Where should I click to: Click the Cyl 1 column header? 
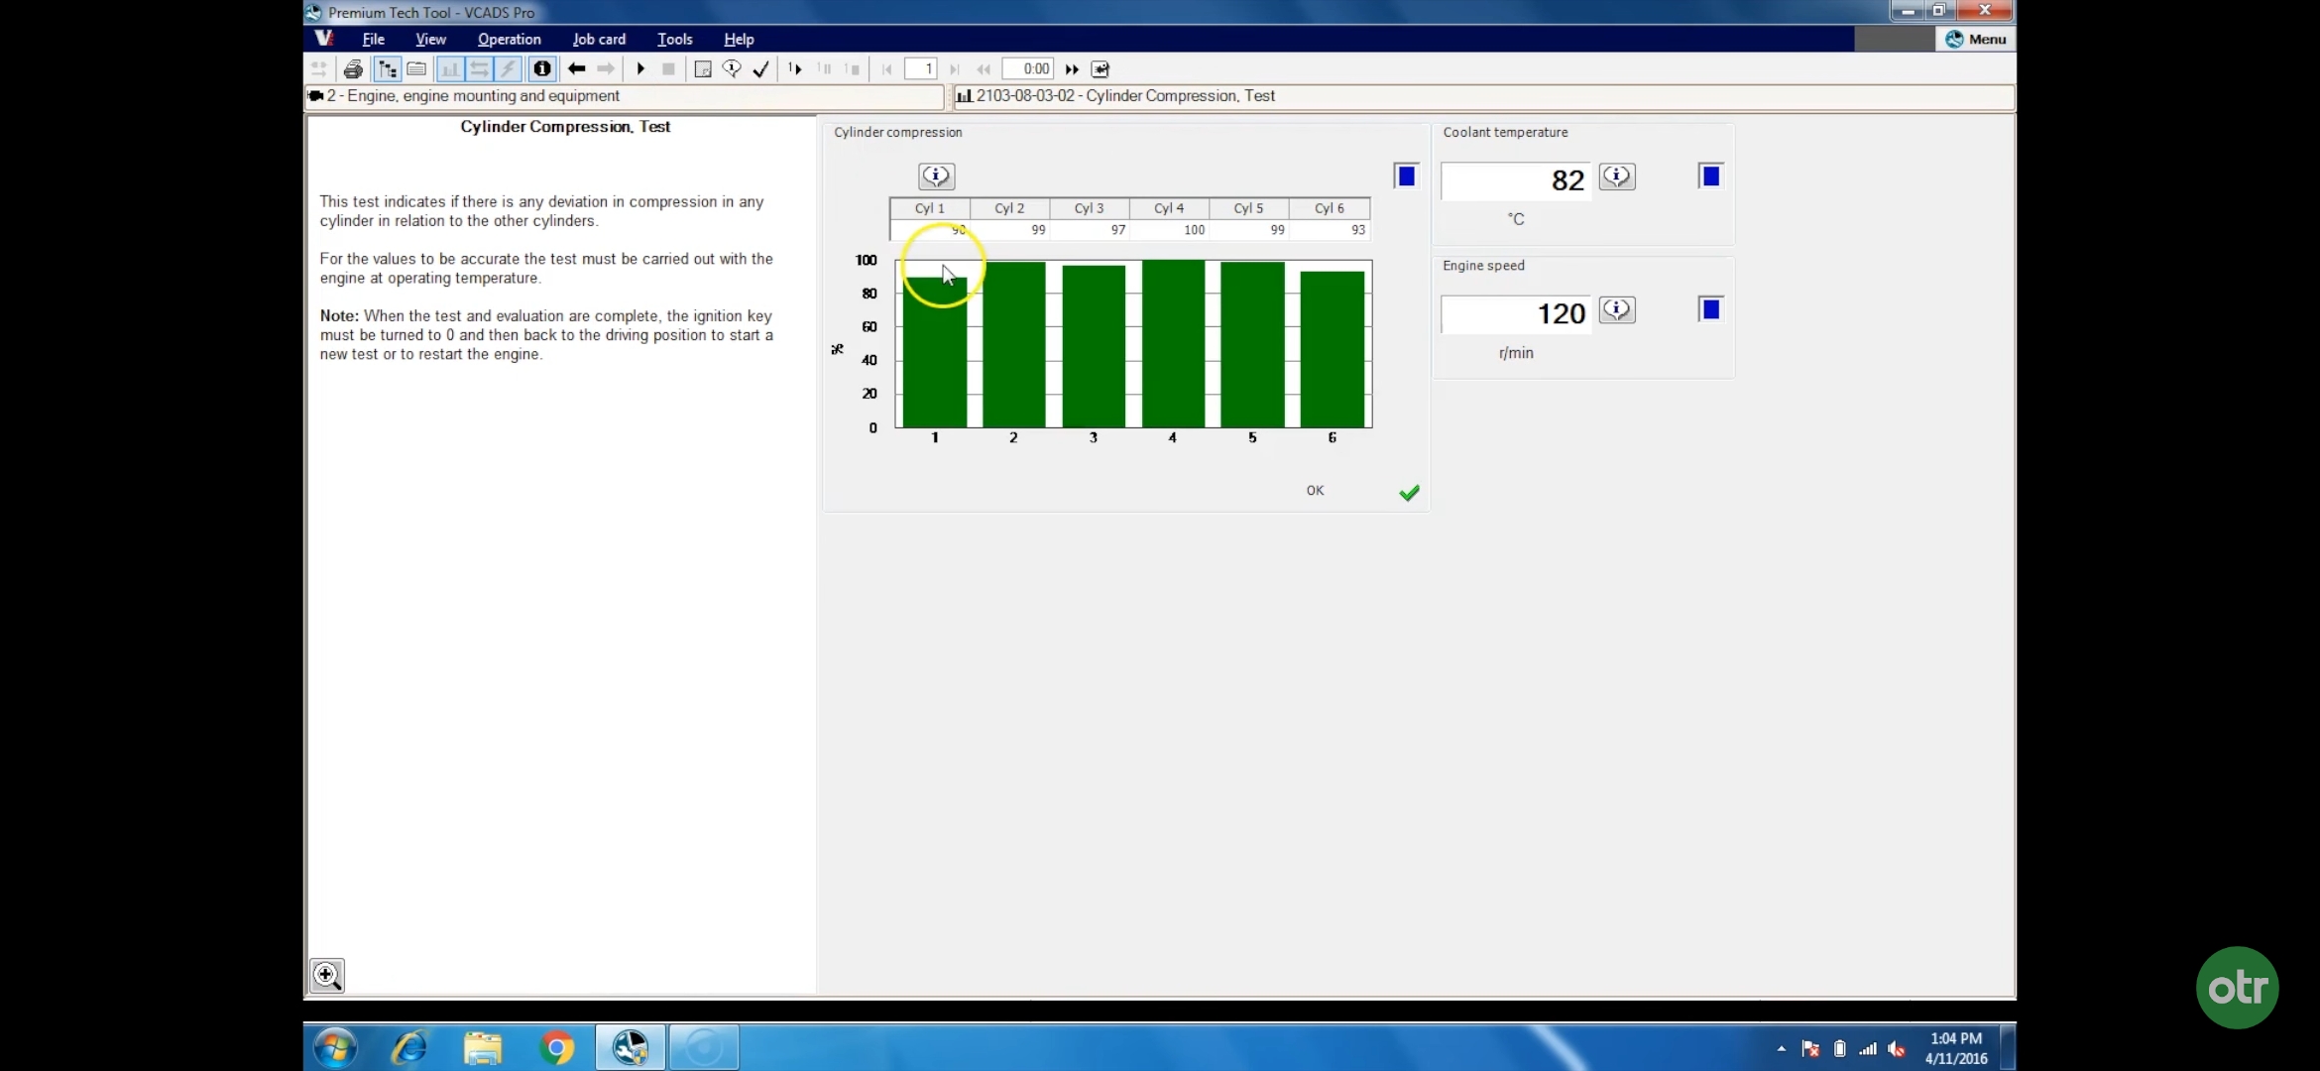click(929, 208)
